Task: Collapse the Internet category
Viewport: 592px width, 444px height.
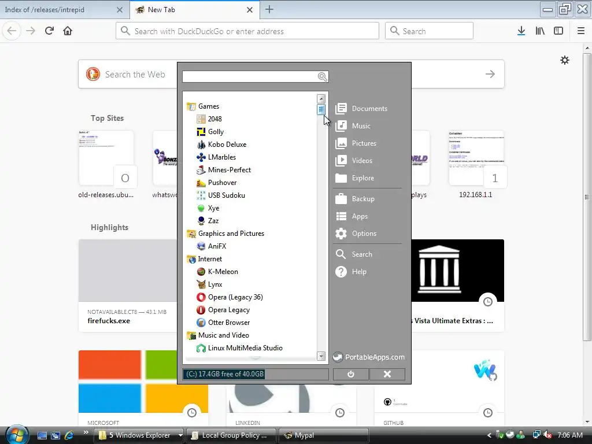Action: coord(205,259)
